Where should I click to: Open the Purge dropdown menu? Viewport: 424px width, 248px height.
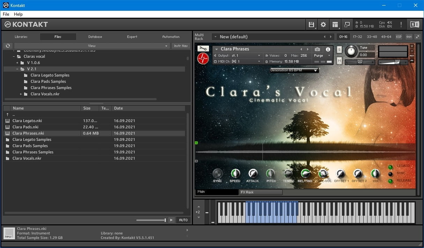coord(322,56)
